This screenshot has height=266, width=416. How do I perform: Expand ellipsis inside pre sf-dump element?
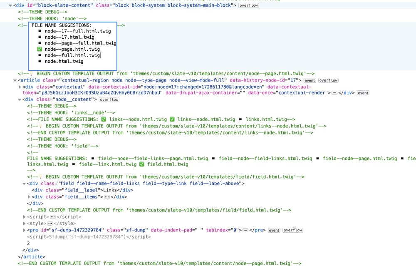(x=245, y=230)
